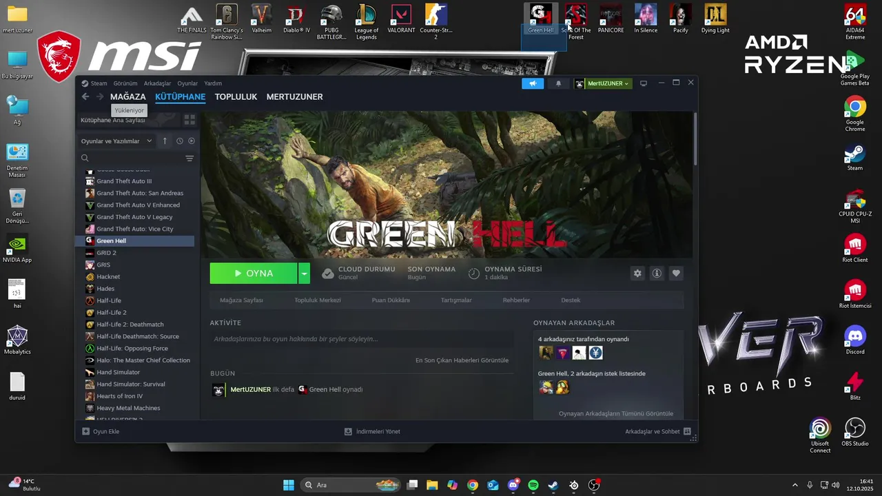
Task: Open the Steam announcements megaphone button
Action: pyautogui.click(x=532, y=83)
